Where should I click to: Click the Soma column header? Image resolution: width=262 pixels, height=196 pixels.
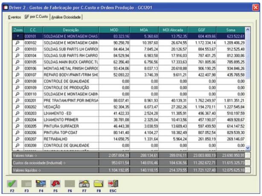[x=230, y=30]
